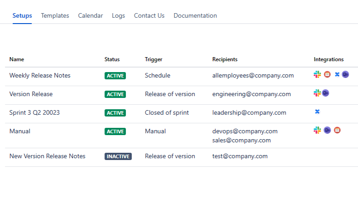This screenshot has width=358, height=204.
Task: Click Confluence icon in Sprint 3 Q2 row
Action: [x=317, y=112]
